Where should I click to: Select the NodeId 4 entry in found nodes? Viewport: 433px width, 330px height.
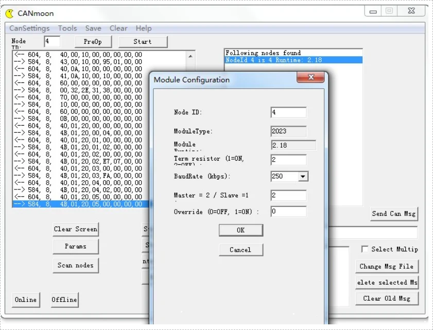point(293,60)
